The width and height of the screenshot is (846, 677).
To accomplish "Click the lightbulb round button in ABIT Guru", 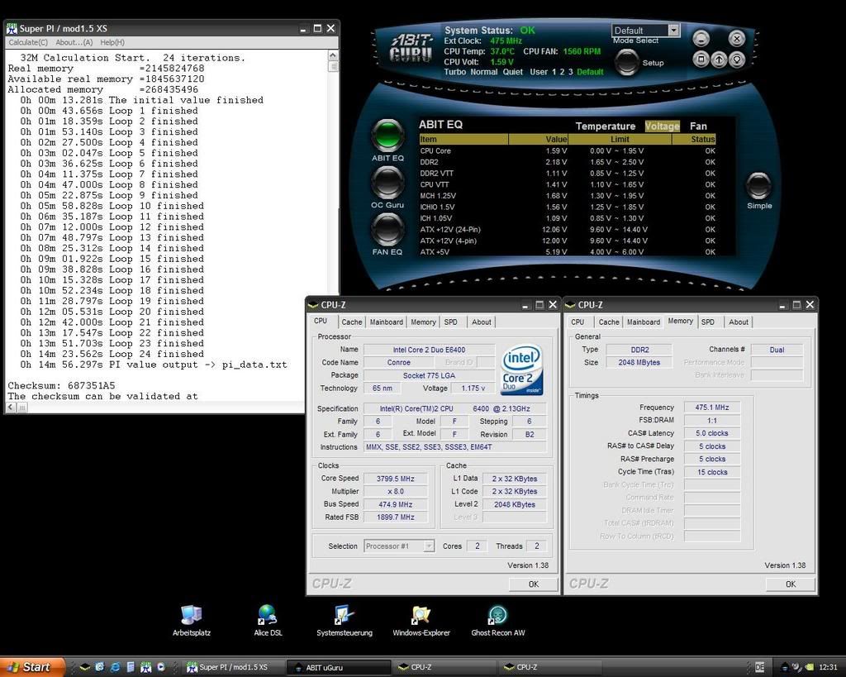I will click(737, 60).
